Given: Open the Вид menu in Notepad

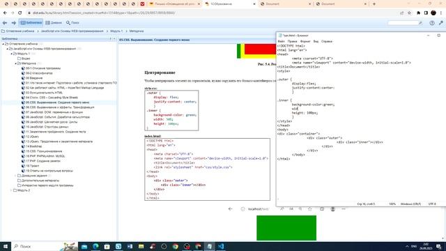Looking at the screenshot, I should point(316,42).
